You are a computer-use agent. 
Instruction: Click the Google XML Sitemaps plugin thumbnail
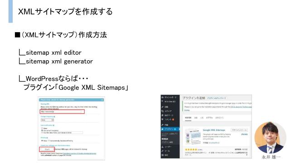193,137
